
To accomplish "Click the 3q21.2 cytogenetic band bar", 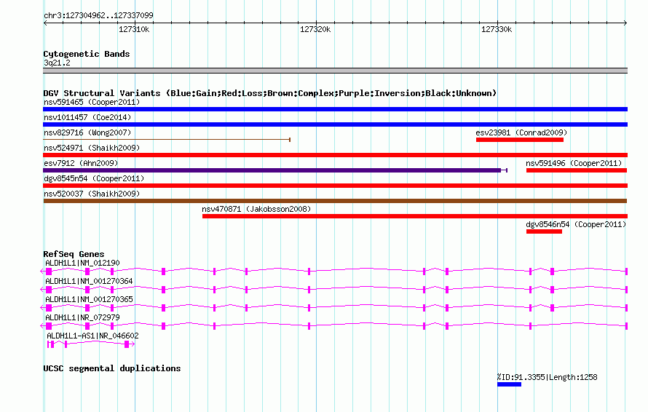I will [x=335, y=71].
